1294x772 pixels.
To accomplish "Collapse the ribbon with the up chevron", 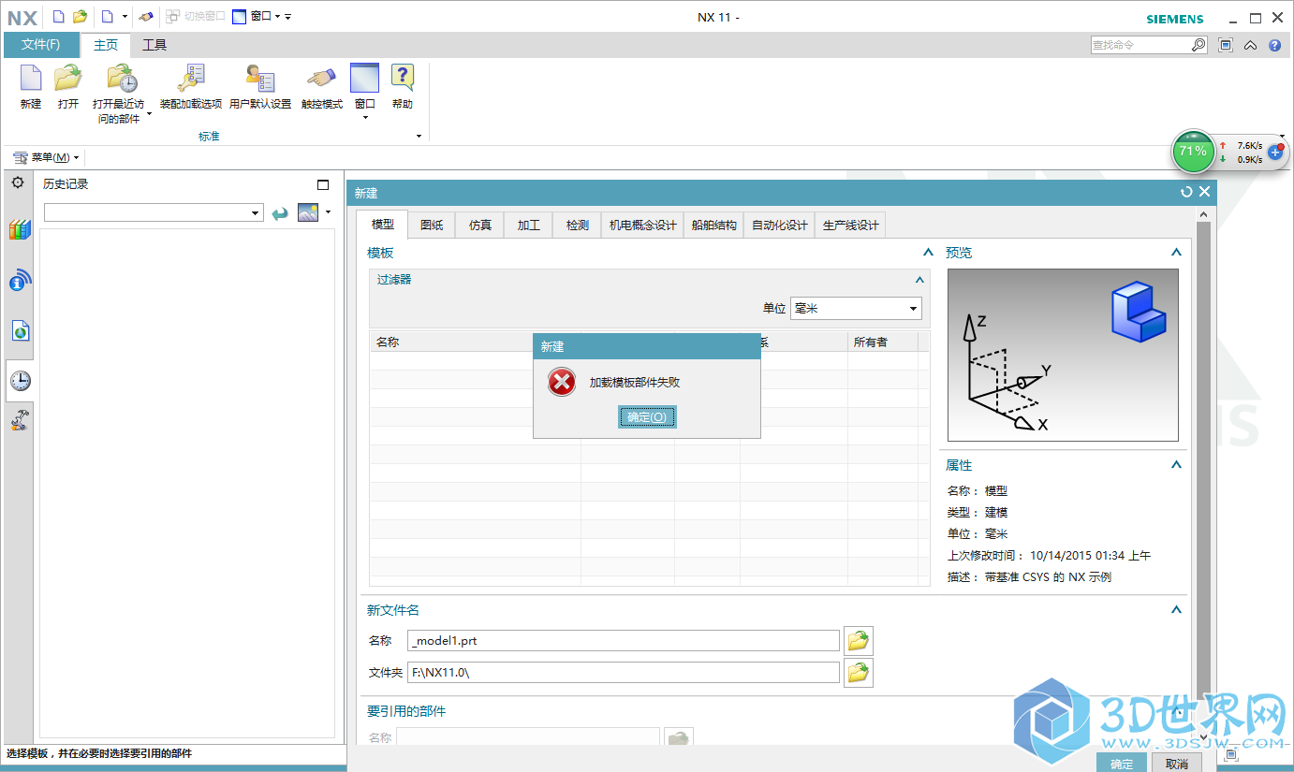I will click(x=1250, y=45).
